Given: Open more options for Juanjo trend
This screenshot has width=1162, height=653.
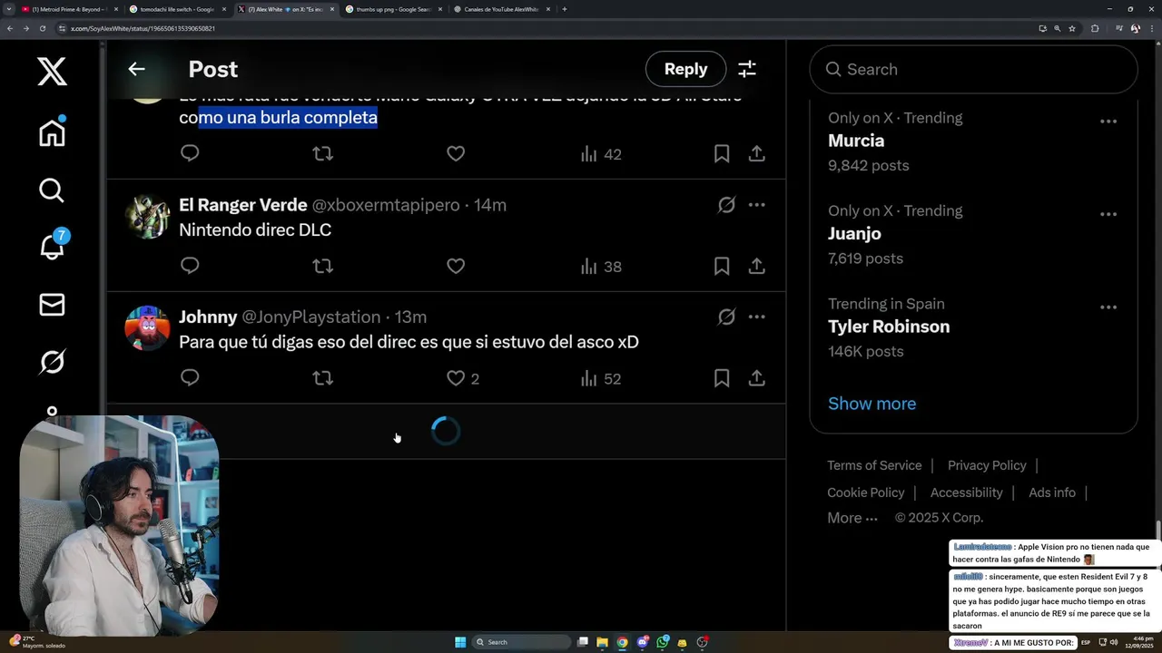Looking at the screenshot, I should point(1108,215).
